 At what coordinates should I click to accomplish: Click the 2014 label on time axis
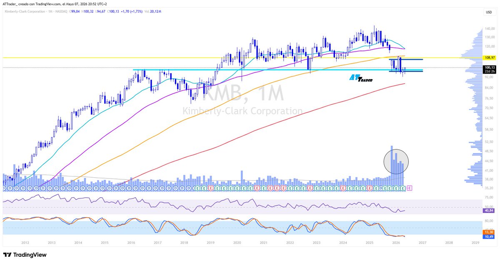point(78,242)
